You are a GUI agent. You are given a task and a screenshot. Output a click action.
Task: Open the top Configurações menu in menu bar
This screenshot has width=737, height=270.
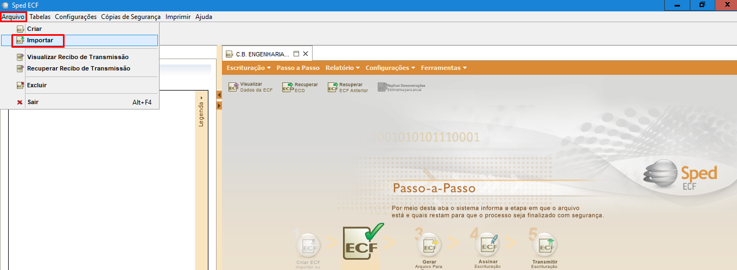coord(76,17)
